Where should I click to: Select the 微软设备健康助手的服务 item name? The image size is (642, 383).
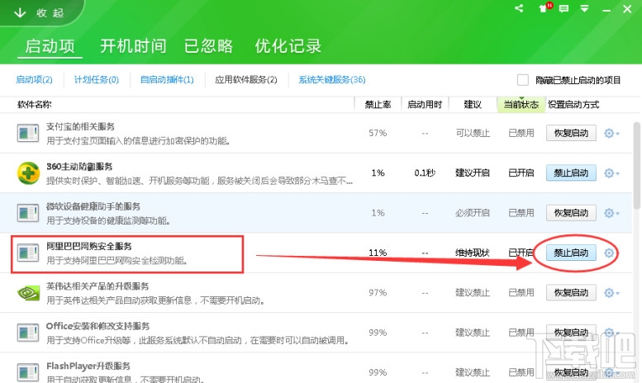(x=93, y=206)
